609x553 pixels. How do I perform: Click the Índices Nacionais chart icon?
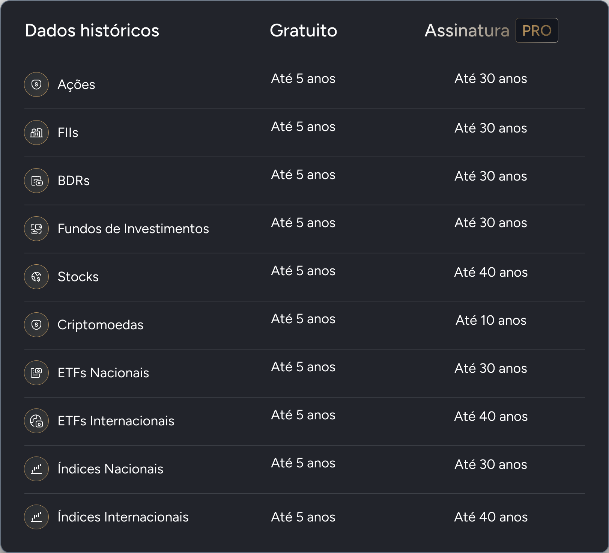(36, 469)
